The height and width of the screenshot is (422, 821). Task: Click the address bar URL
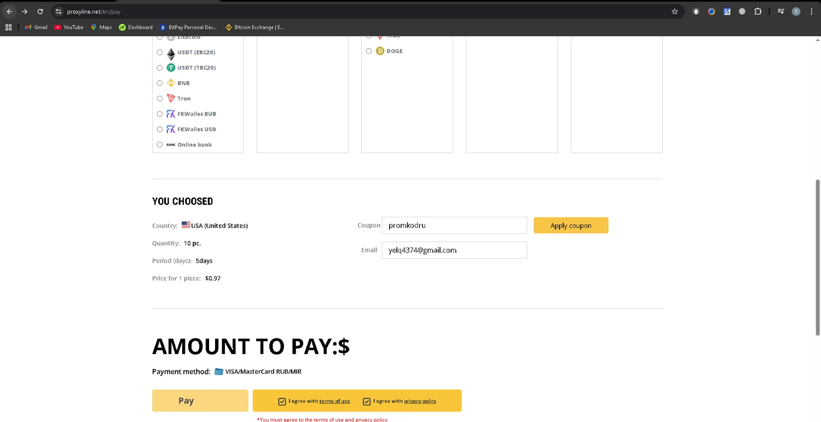pos(94,11)
